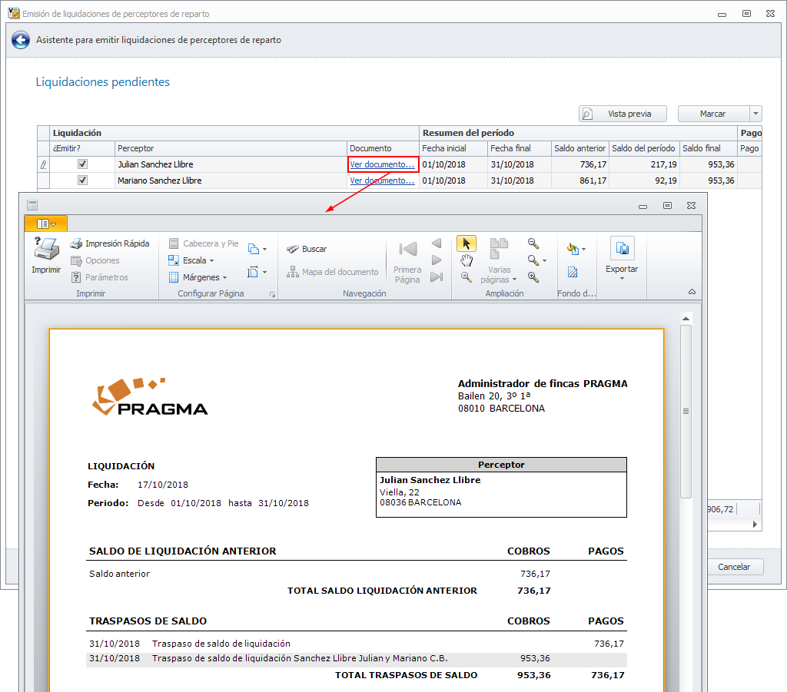Uncheck Emitir for Mariano Sanchez Llibre

(82, 180)
